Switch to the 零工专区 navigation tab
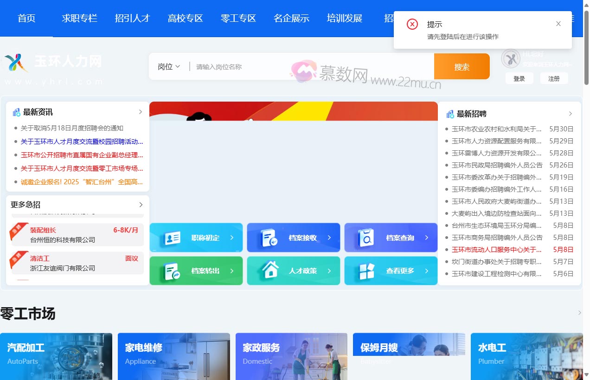This screenshot has height=380, width=590. [x=238, y=18]
